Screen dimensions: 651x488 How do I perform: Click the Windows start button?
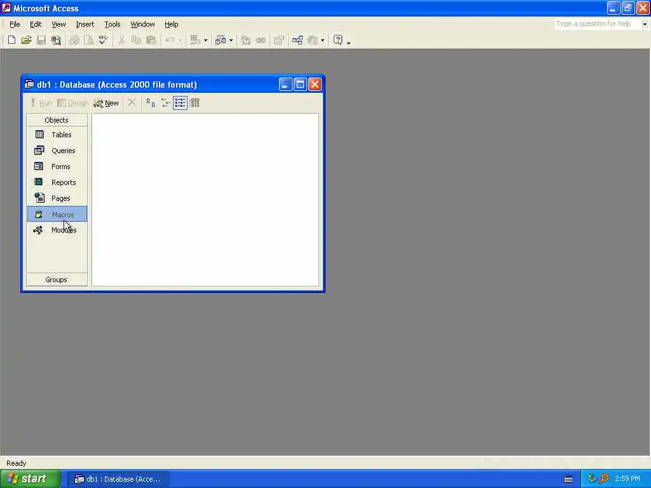31,479
